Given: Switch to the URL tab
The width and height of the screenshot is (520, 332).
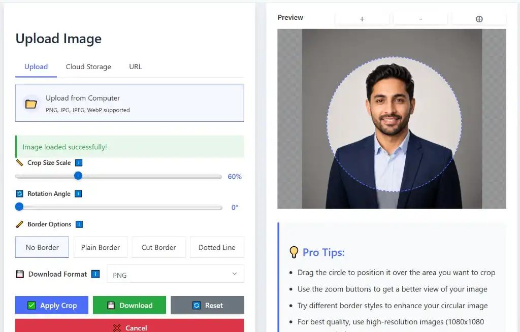Looking at the screenshot, I should coord(135,67).
